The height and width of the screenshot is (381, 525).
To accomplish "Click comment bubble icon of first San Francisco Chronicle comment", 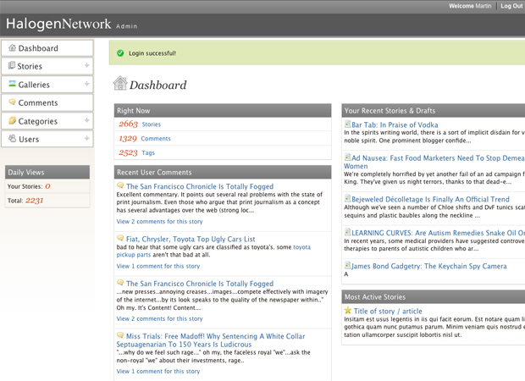I will (x=120, y=185).
